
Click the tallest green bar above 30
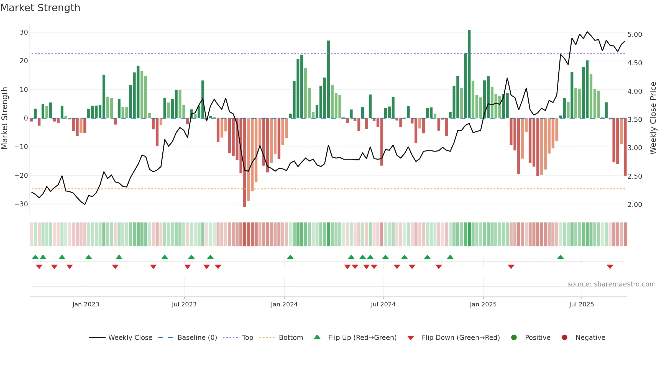click(469, 74)
